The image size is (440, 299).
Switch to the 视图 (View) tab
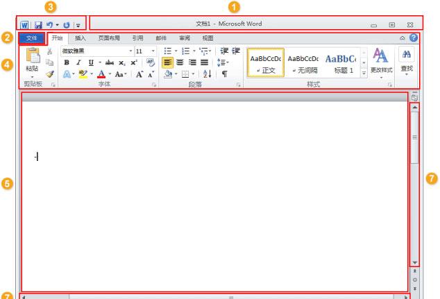(208, 38)
